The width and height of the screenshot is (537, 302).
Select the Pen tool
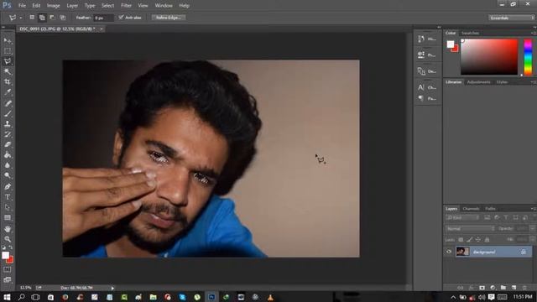coord(8,186)
